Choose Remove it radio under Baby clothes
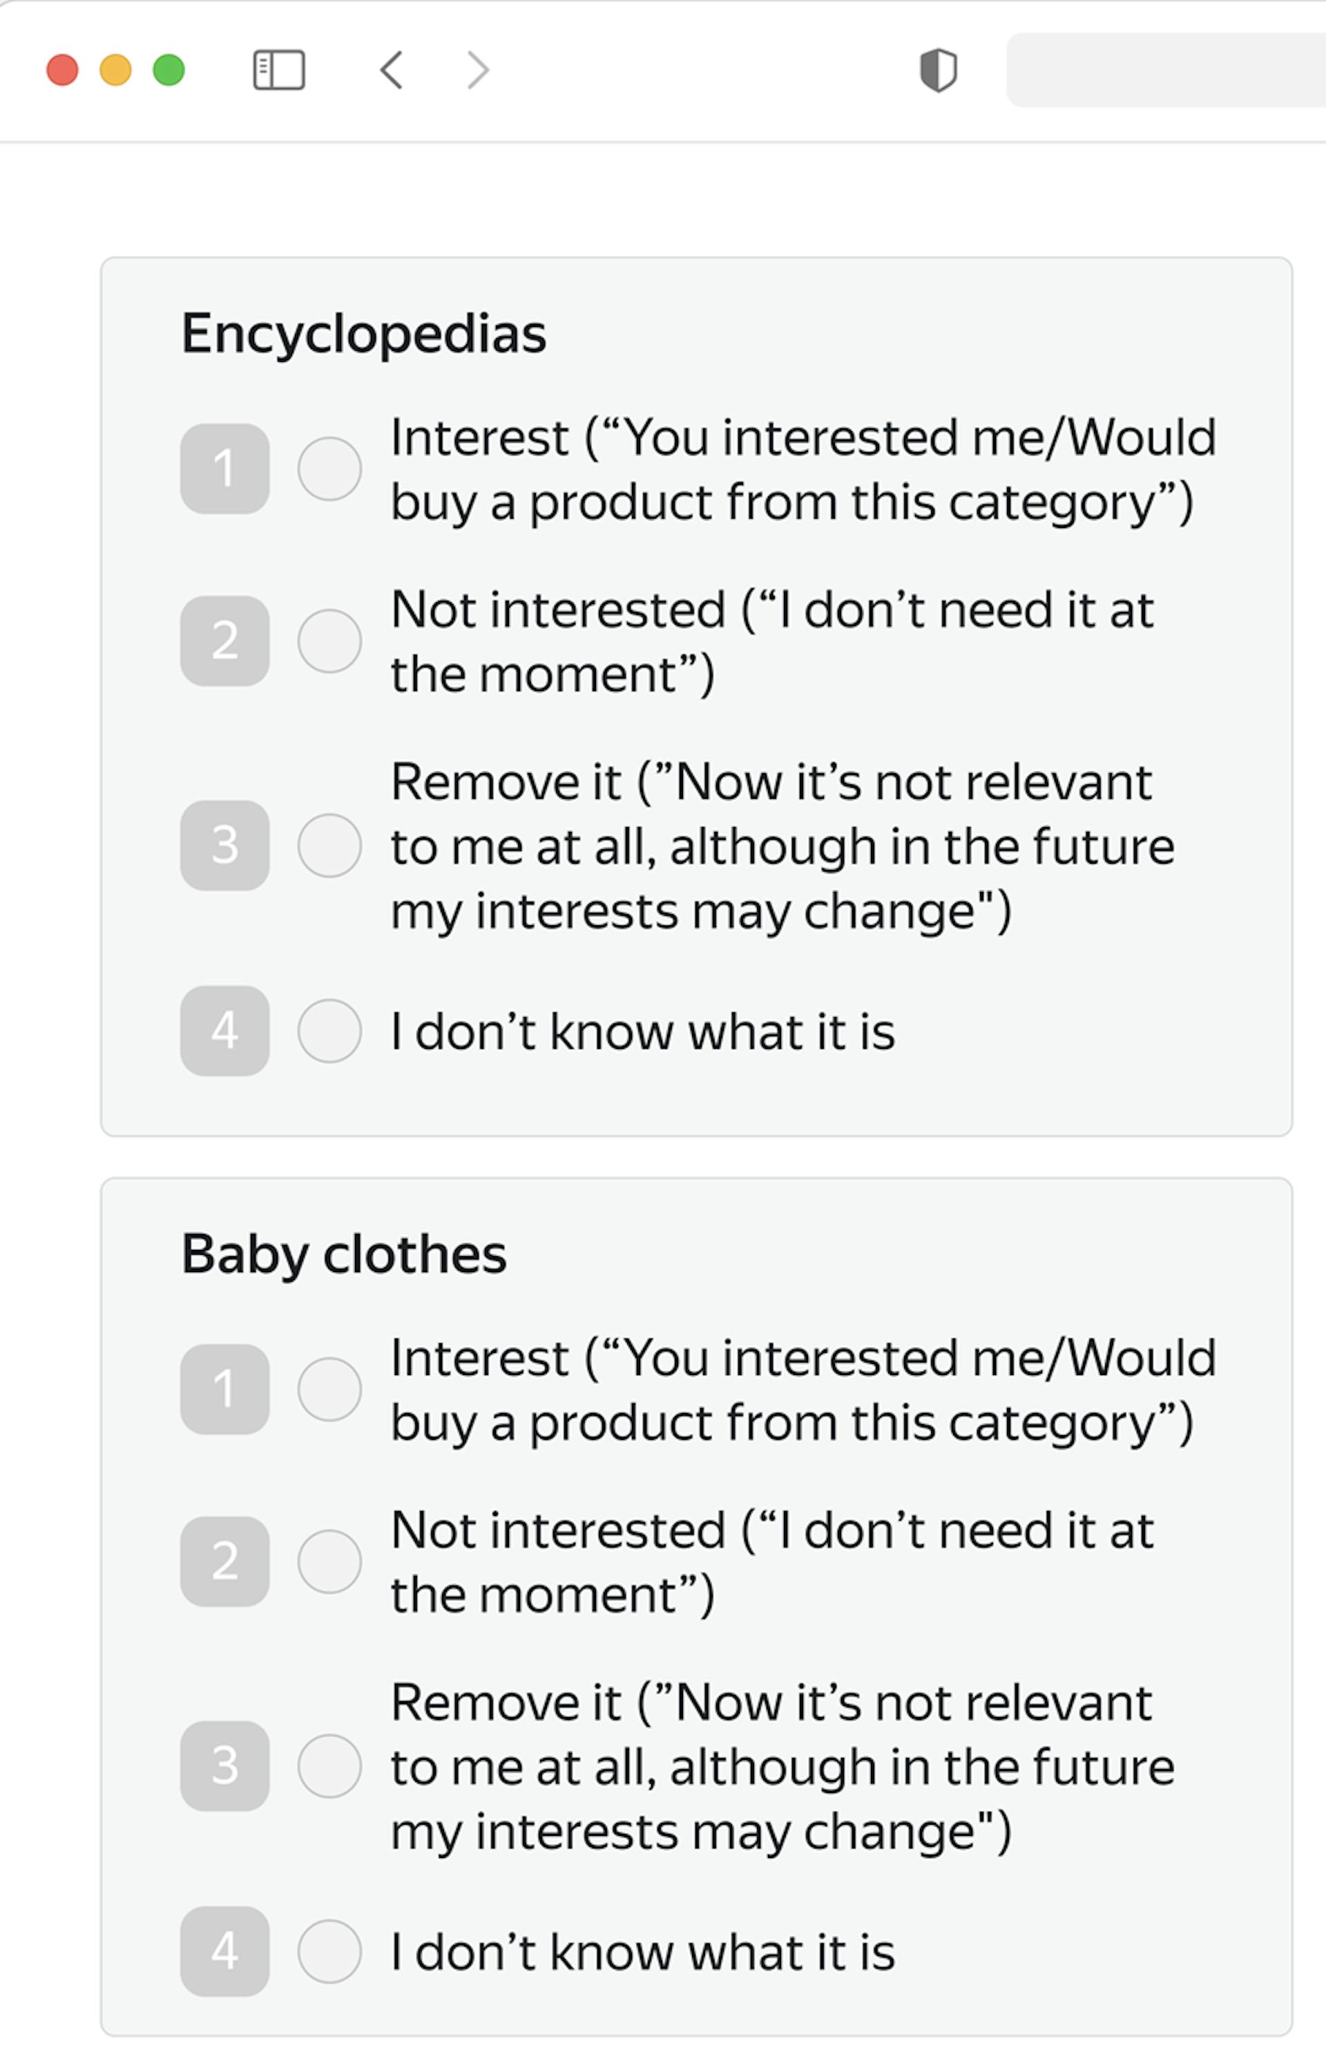This screenshot has height=2066, width=1326. click(329, 1765)
